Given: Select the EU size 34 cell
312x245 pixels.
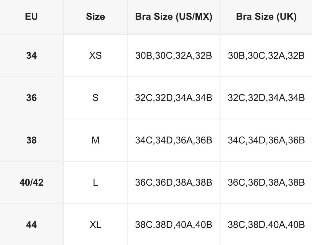Looking at the screenshot, I should (31, 56).
